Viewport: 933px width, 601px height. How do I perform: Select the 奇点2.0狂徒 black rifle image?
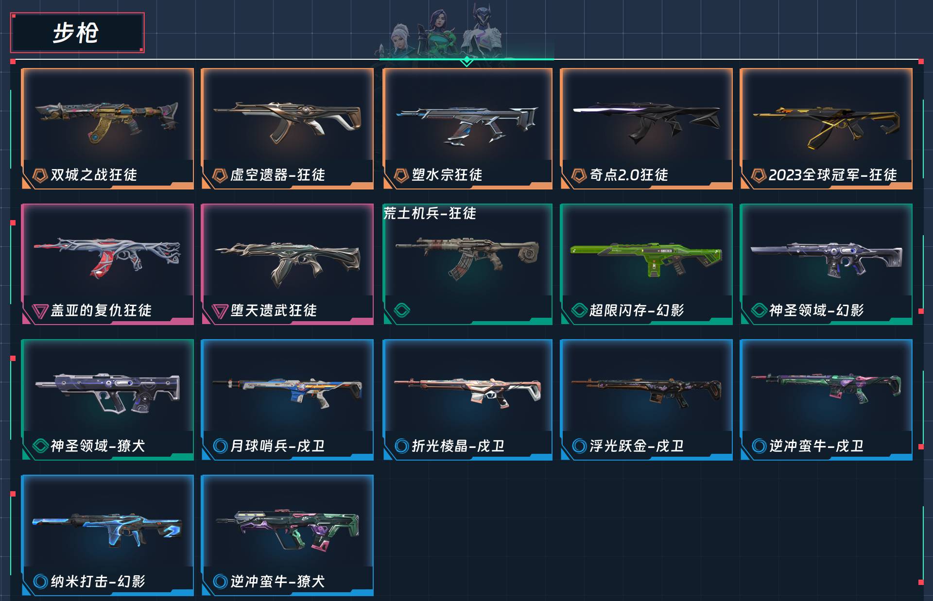point(646,122)
